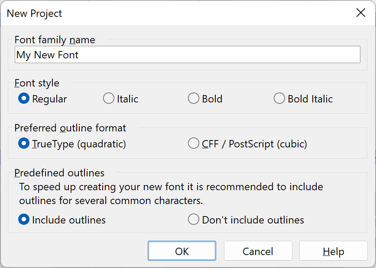
Task: Close the New Project dialog with X
Action: [360, 13]
